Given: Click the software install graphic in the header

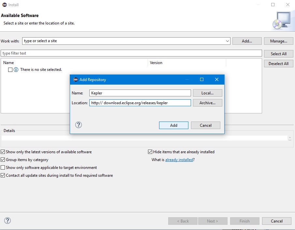Looking at the screenshot, I should (281, 20).
